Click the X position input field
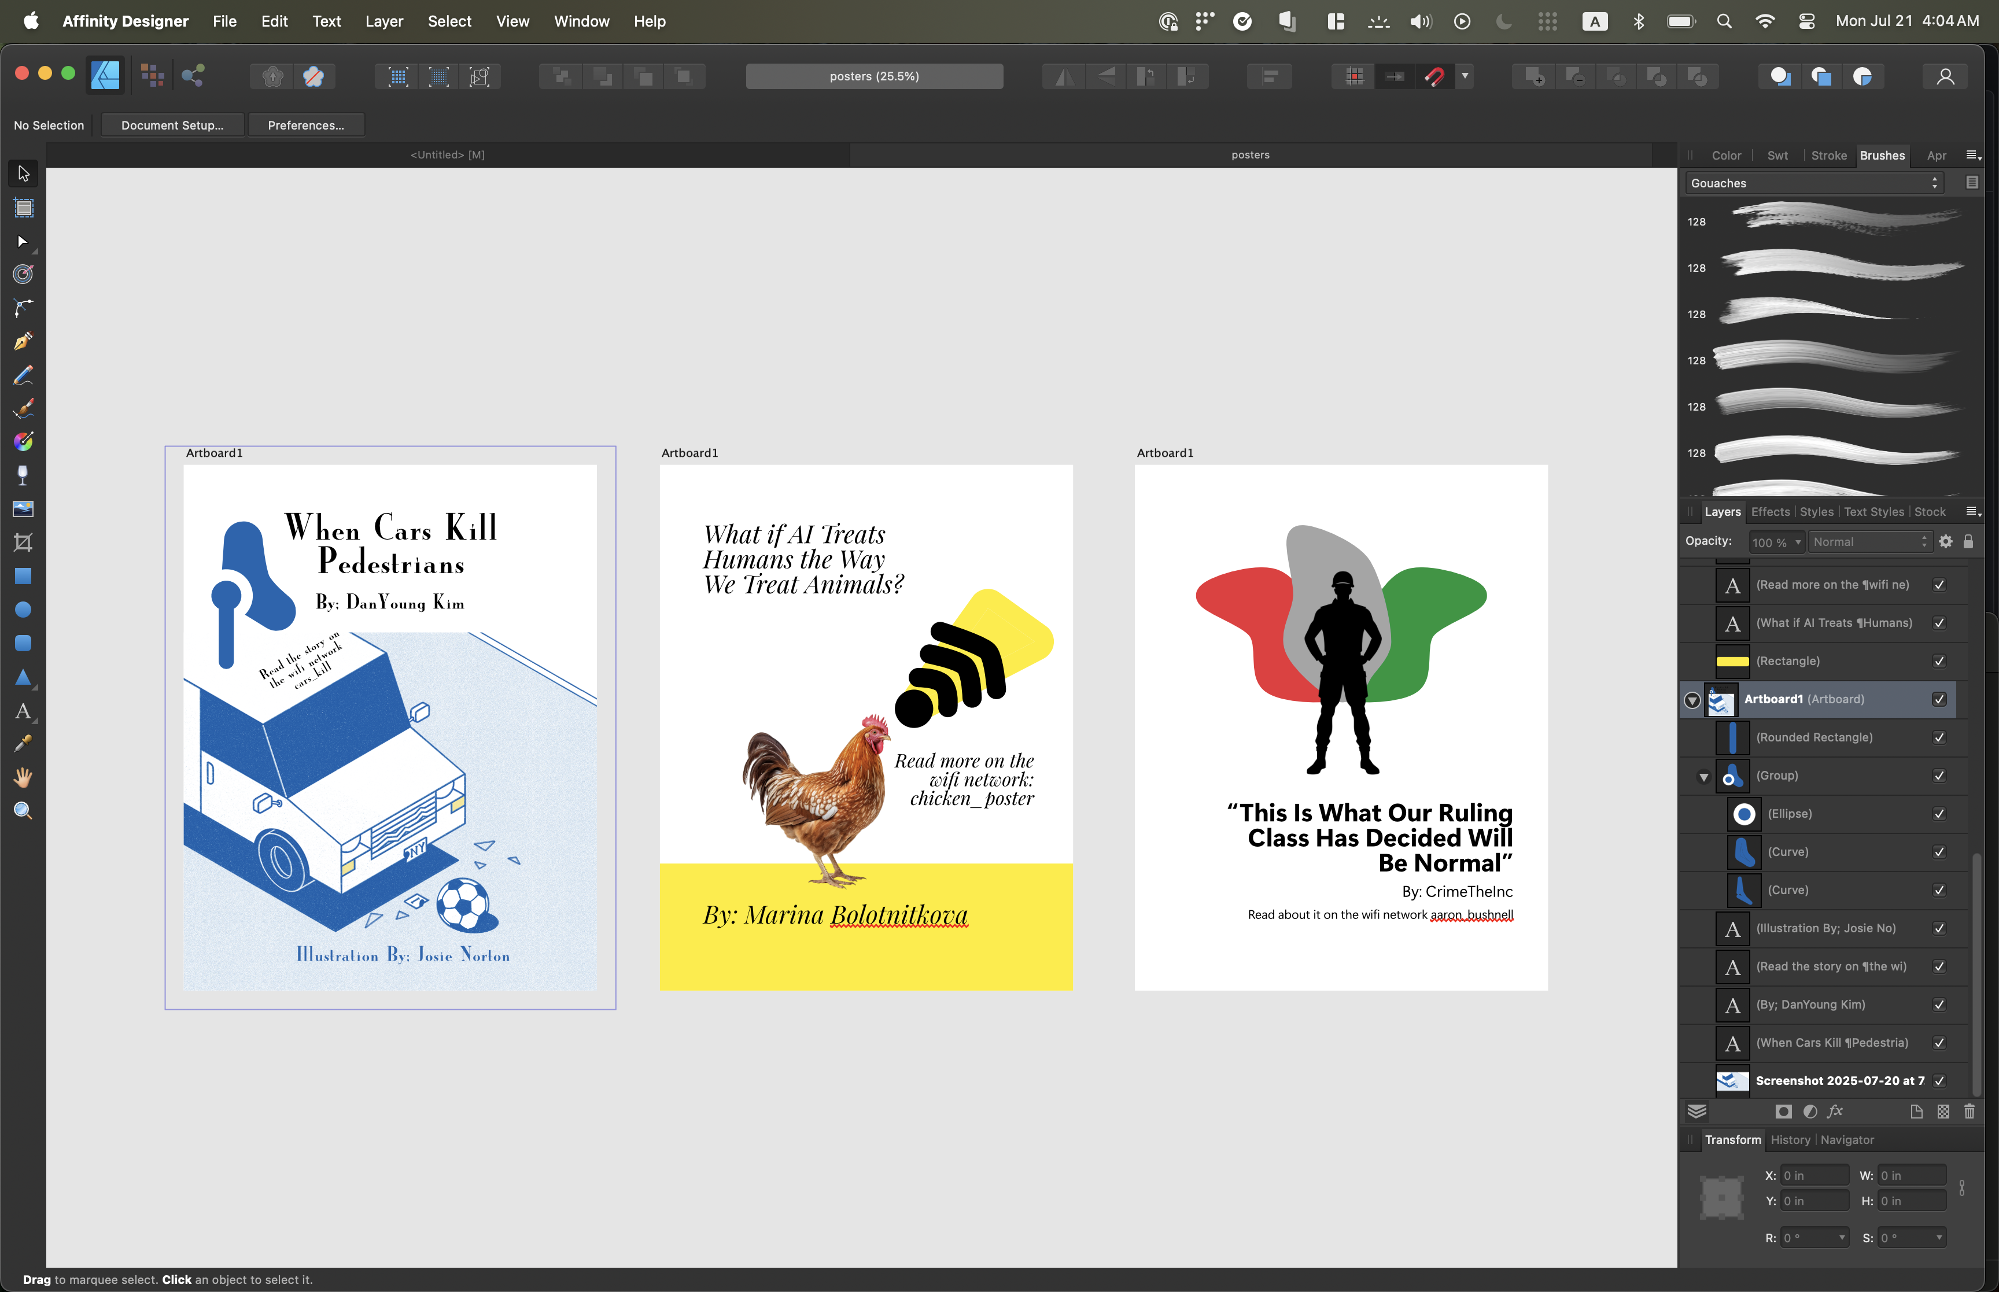This screenshot has width=1999, height=1292. (x=1814, y=1175)
